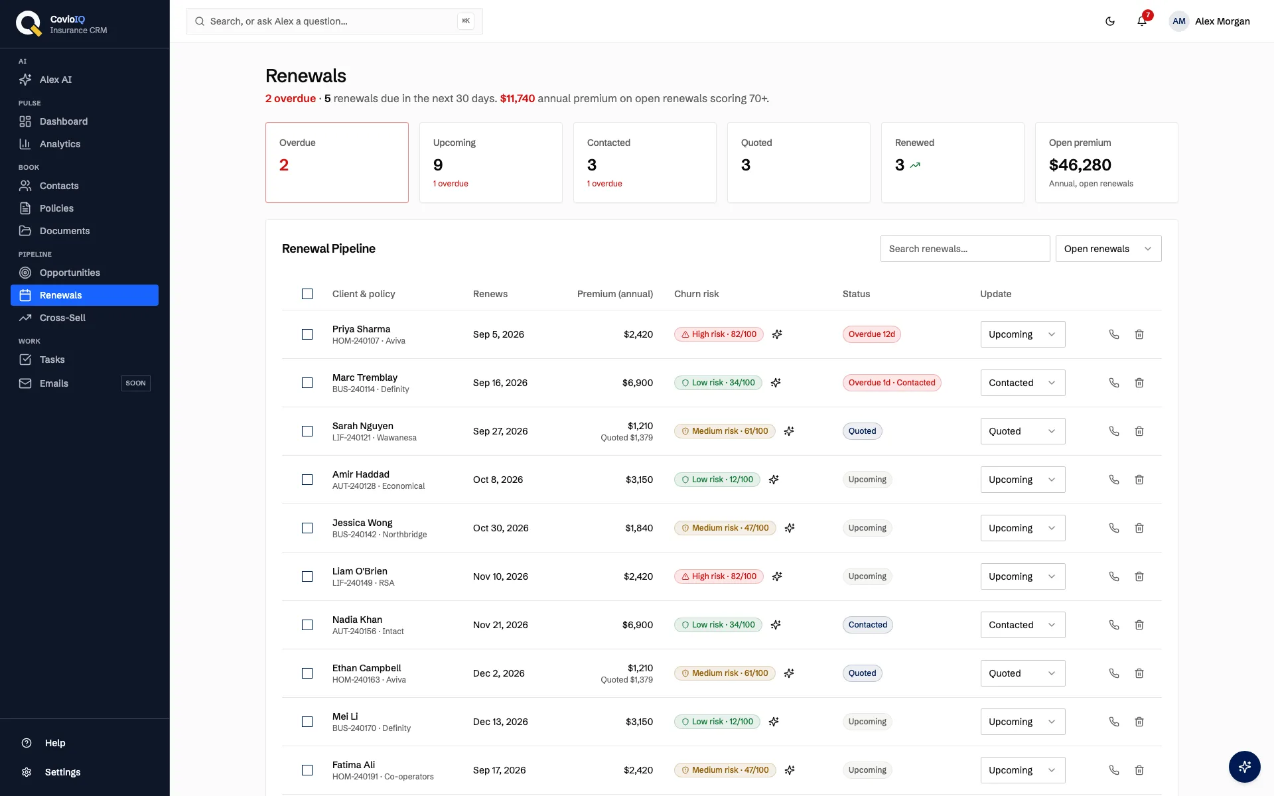Open floating Alex AI assistant button
This screenshot has height=796, width=1274.
pos(1245,767)
